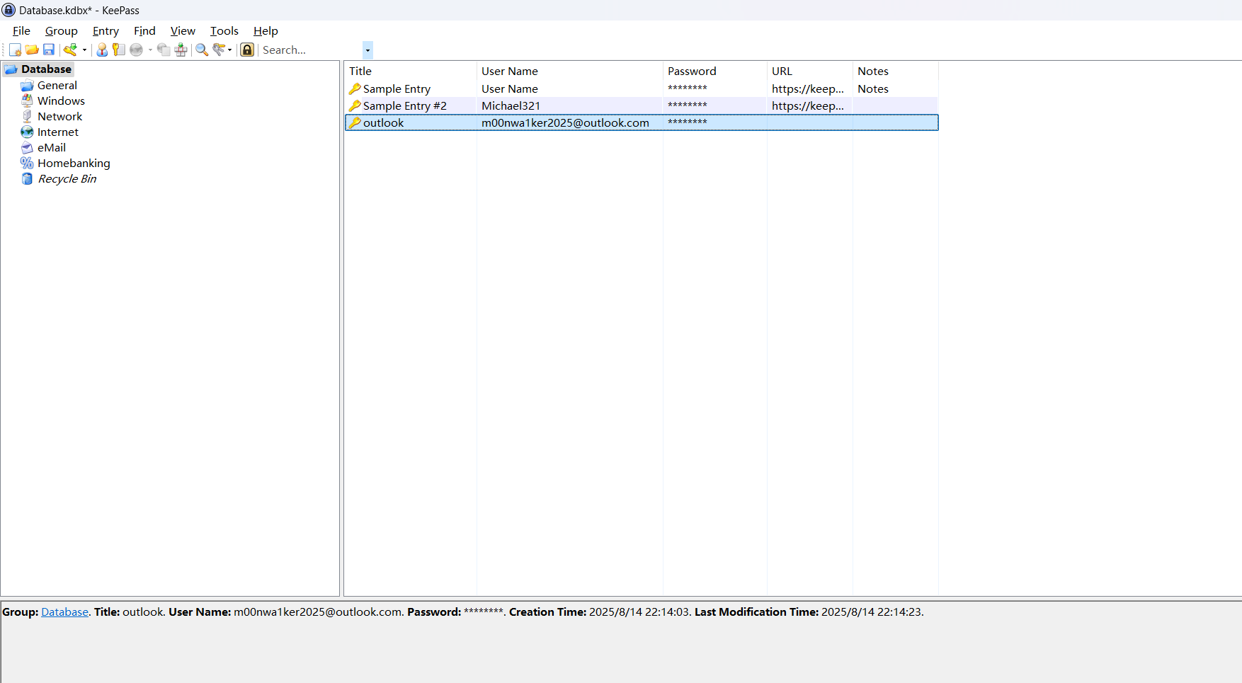Sort entries by the Title column header
The image size is (1242, 683).
[x=411, y=71]
